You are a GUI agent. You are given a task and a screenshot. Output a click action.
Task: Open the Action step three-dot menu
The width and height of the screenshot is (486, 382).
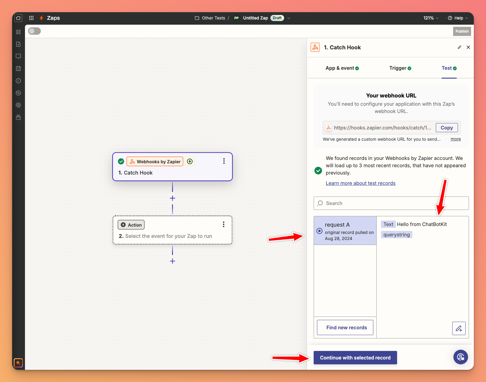(224, 225)
